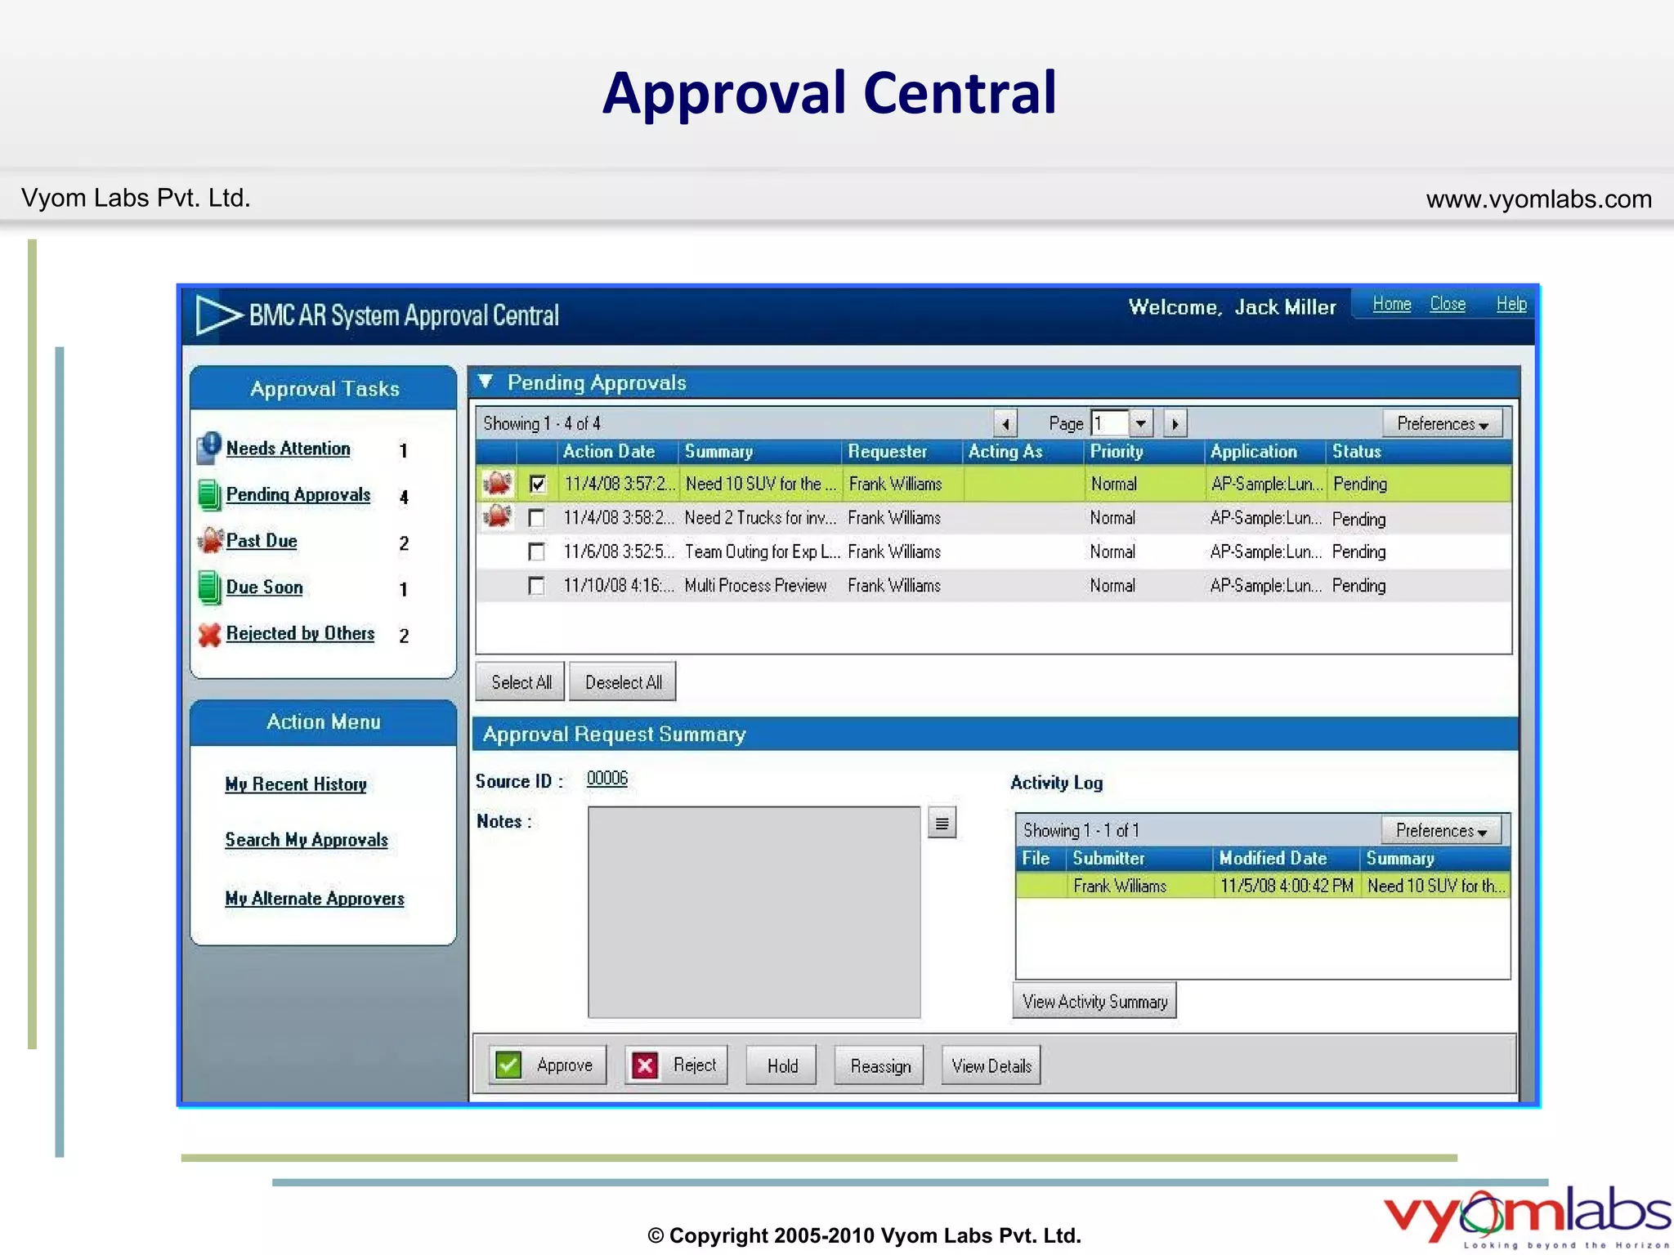Approve the selected request

[x=548, y=1065]
